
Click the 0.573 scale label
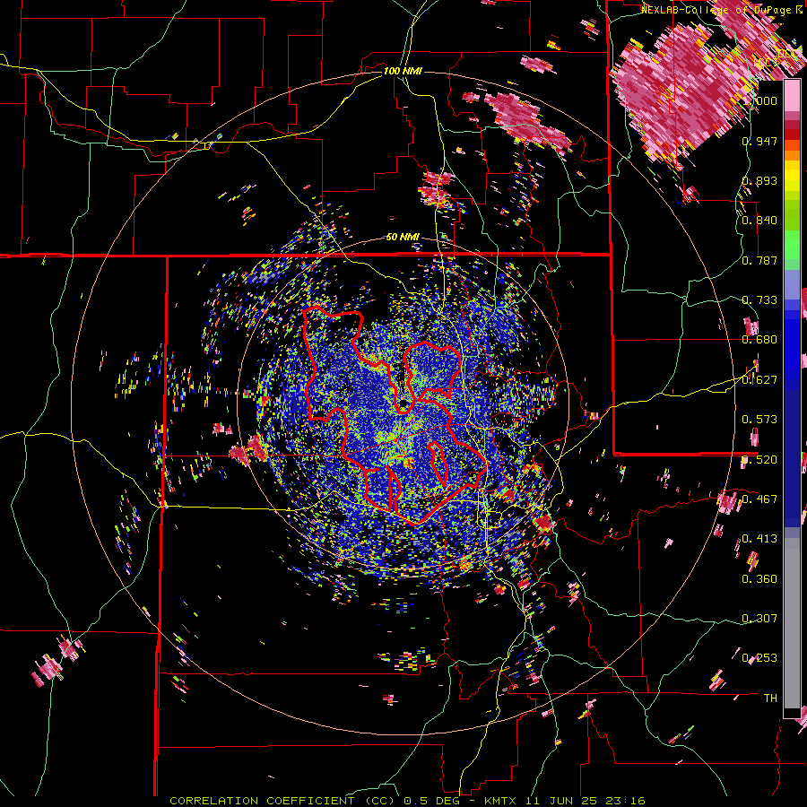coord(759,420)
